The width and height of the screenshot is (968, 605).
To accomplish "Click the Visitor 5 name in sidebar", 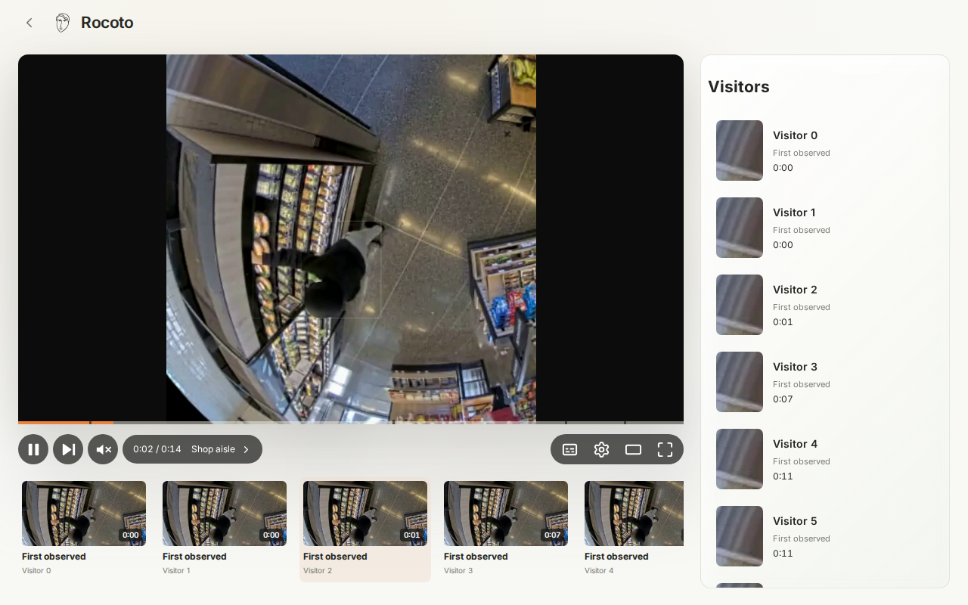I will click(795, 521).
